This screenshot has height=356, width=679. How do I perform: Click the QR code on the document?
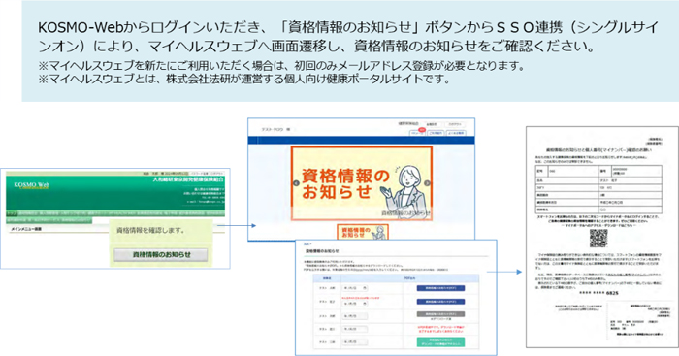pos(598,239)
